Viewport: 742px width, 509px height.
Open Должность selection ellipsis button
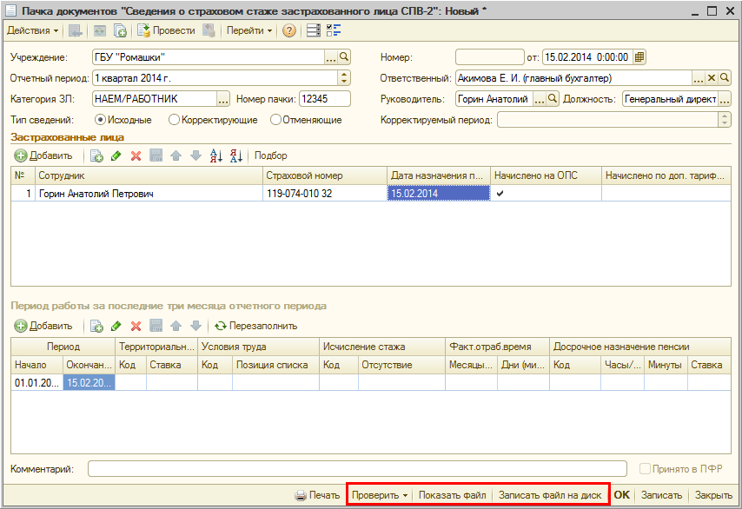point(725,99)
